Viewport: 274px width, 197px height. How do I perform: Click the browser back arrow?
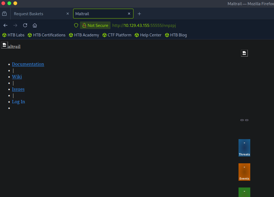(x=5, y=25)
